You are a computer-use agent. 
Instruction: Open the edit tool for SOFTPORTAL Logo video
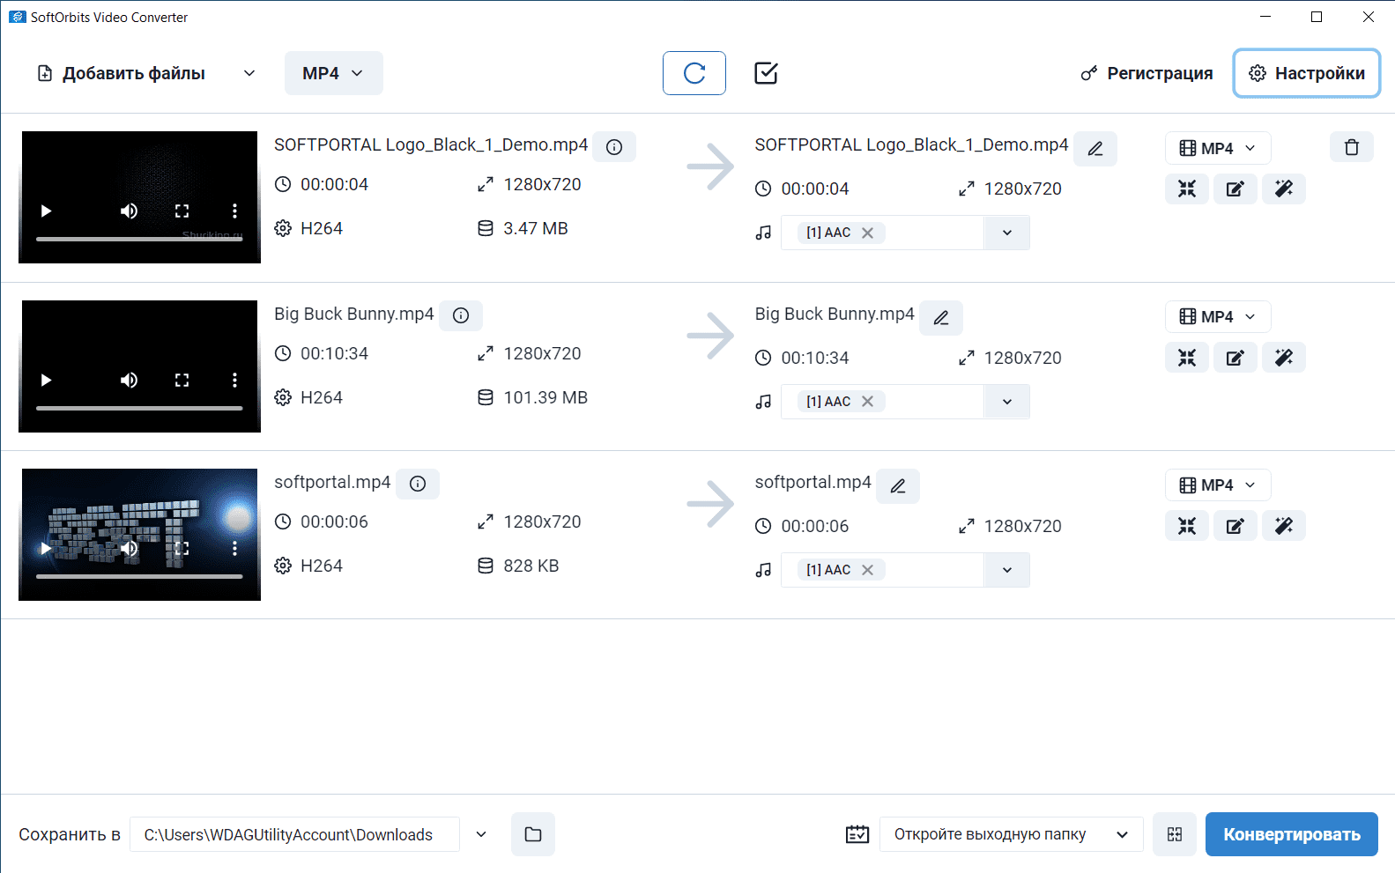pos(1235,189)
